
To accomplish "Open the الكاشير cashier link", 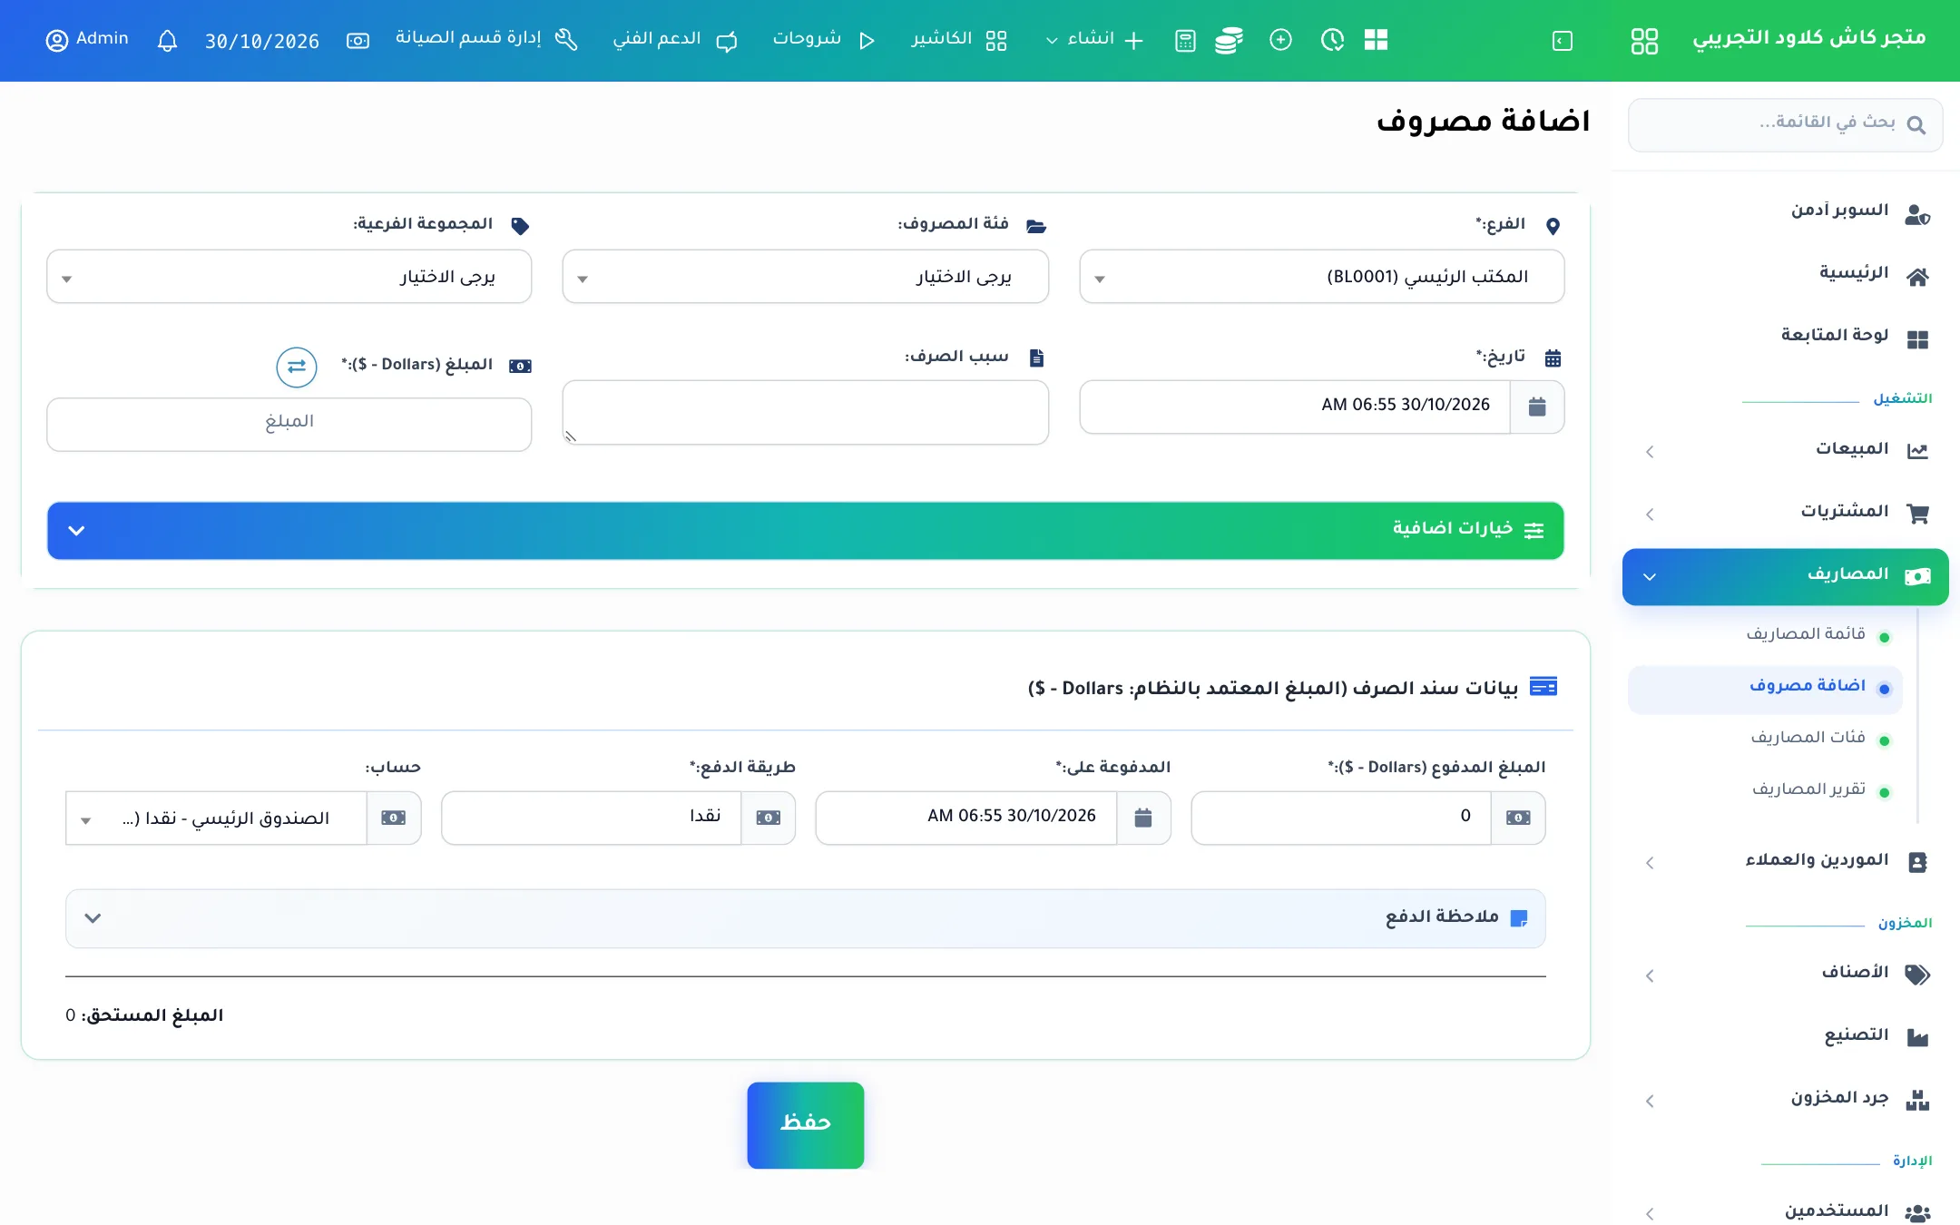I will 959,40.
